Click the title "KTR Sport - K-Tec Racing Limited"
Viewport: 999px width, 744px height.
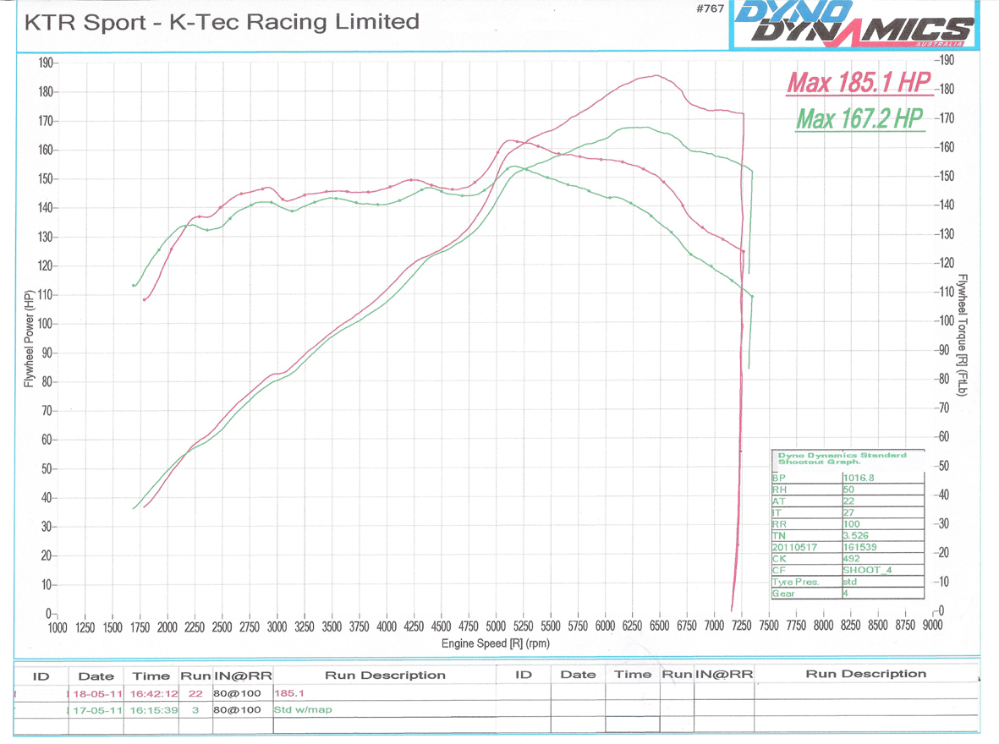pyautogui.click(x=222, y=22)
